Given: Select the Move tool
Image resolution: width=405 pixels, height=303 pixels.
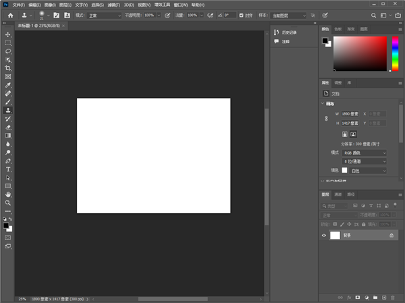Looking at the screenshot, I should pyautogui.click(x=8, y=34).
